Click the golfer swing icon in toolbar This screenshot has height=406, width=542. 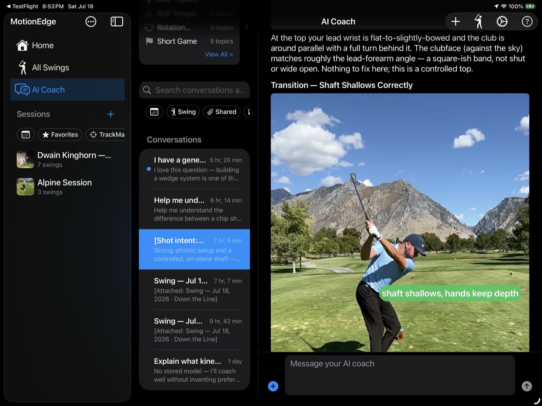tap(479, 22)
